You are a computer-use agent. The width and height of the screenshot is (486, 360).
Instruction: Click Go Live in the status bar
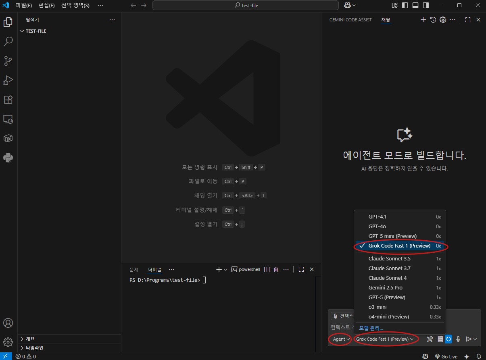446,356
